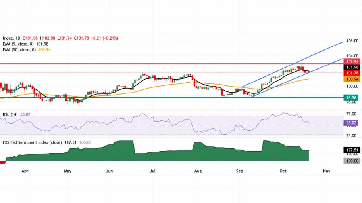The image size is (362, 203).
Task: Click the Sep date axis label
Action: (x=240, y=171)
